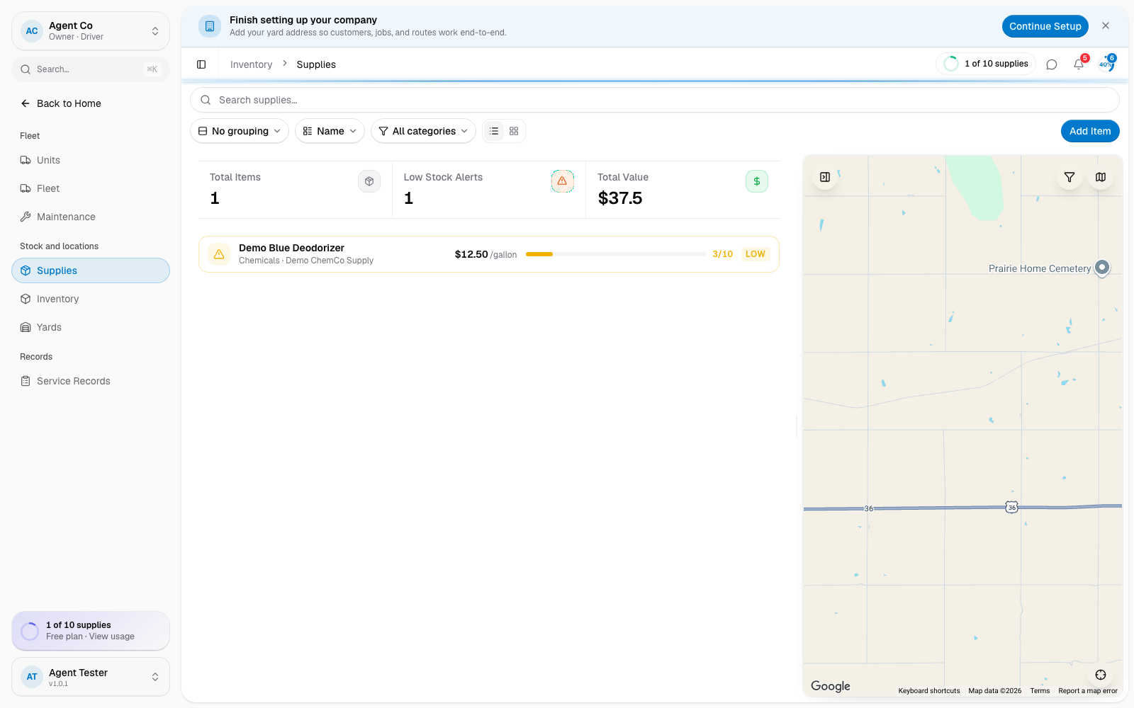Switch to grid view

tap(514, 131)
